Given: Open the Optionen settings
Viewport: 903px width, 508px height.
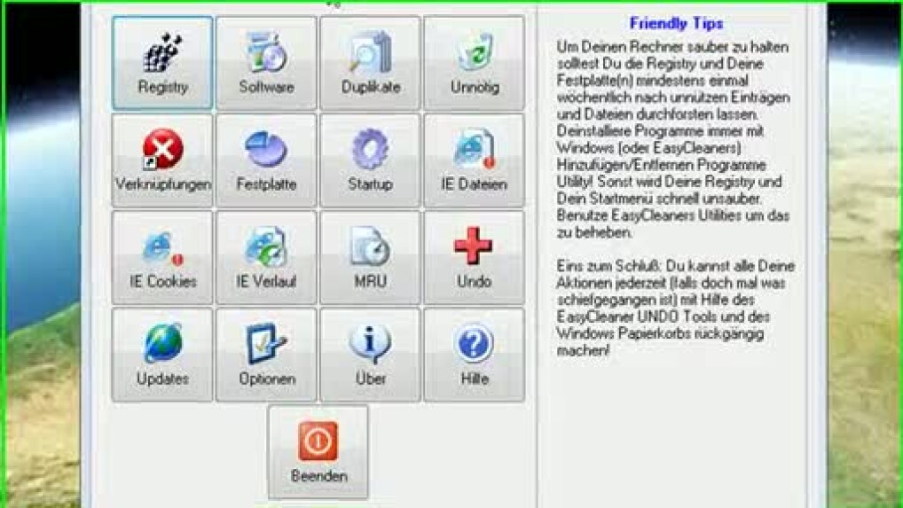Looking at the screenshot, I should point(266,355).
